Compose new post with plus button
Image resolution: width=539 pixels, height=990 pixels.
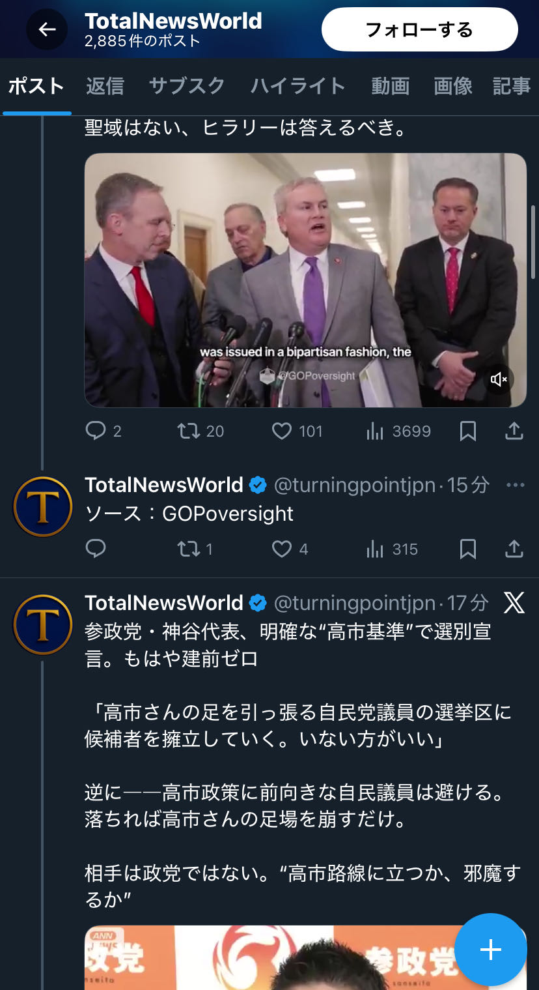tap(490, 950)
